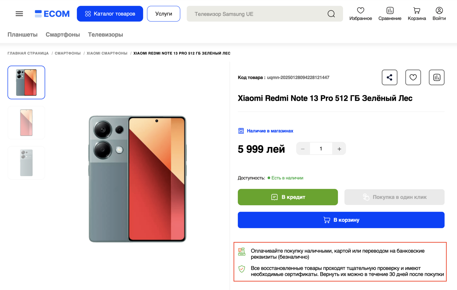Go to Телевизоры category tab
The image size is (457, 290).
click(105, 35)
